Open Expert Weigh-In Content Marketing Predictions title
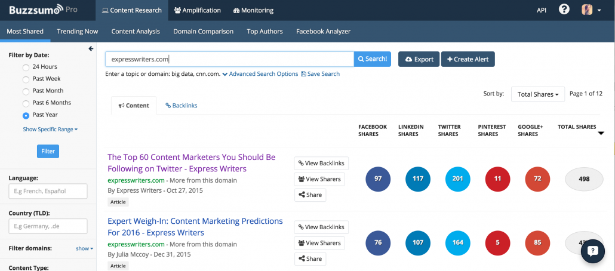This screenshot has width=615, height=271. [x=195, y=227]
